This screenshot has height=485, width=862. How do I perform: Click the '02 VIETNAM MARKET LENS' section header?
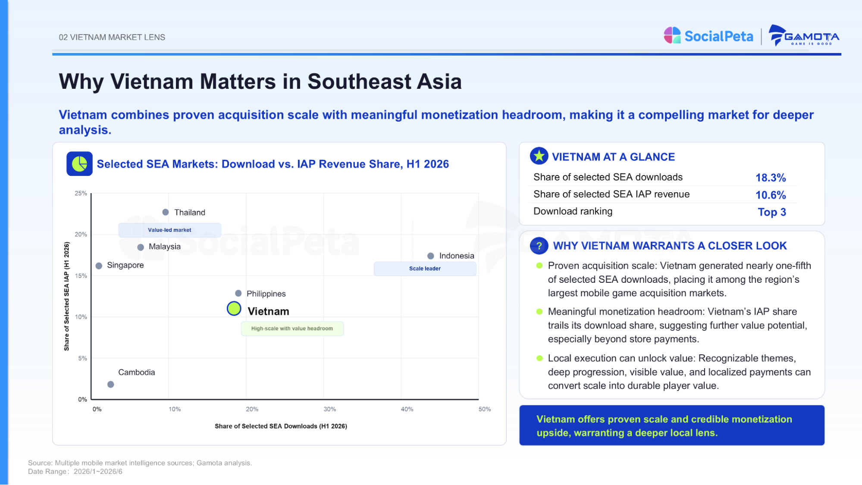pos(112,38)
